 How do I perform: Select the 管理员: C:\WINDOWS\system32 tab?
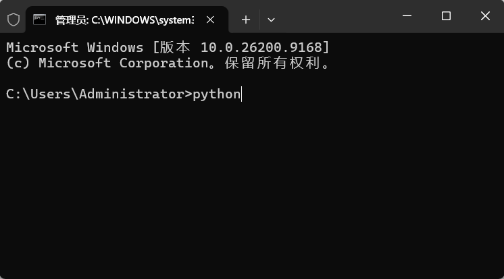(x=127, y=20)
